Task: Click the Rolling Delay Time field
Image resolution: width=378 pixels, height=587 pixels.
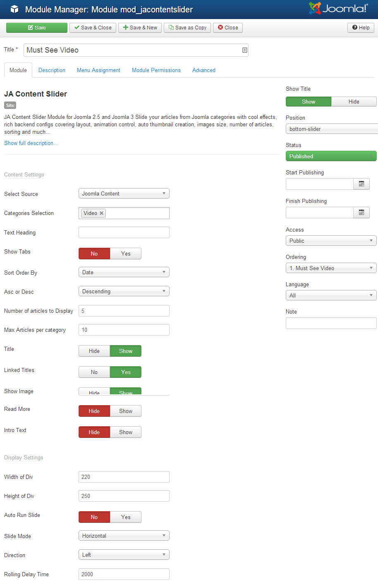Action: click(x=124, y=574)
